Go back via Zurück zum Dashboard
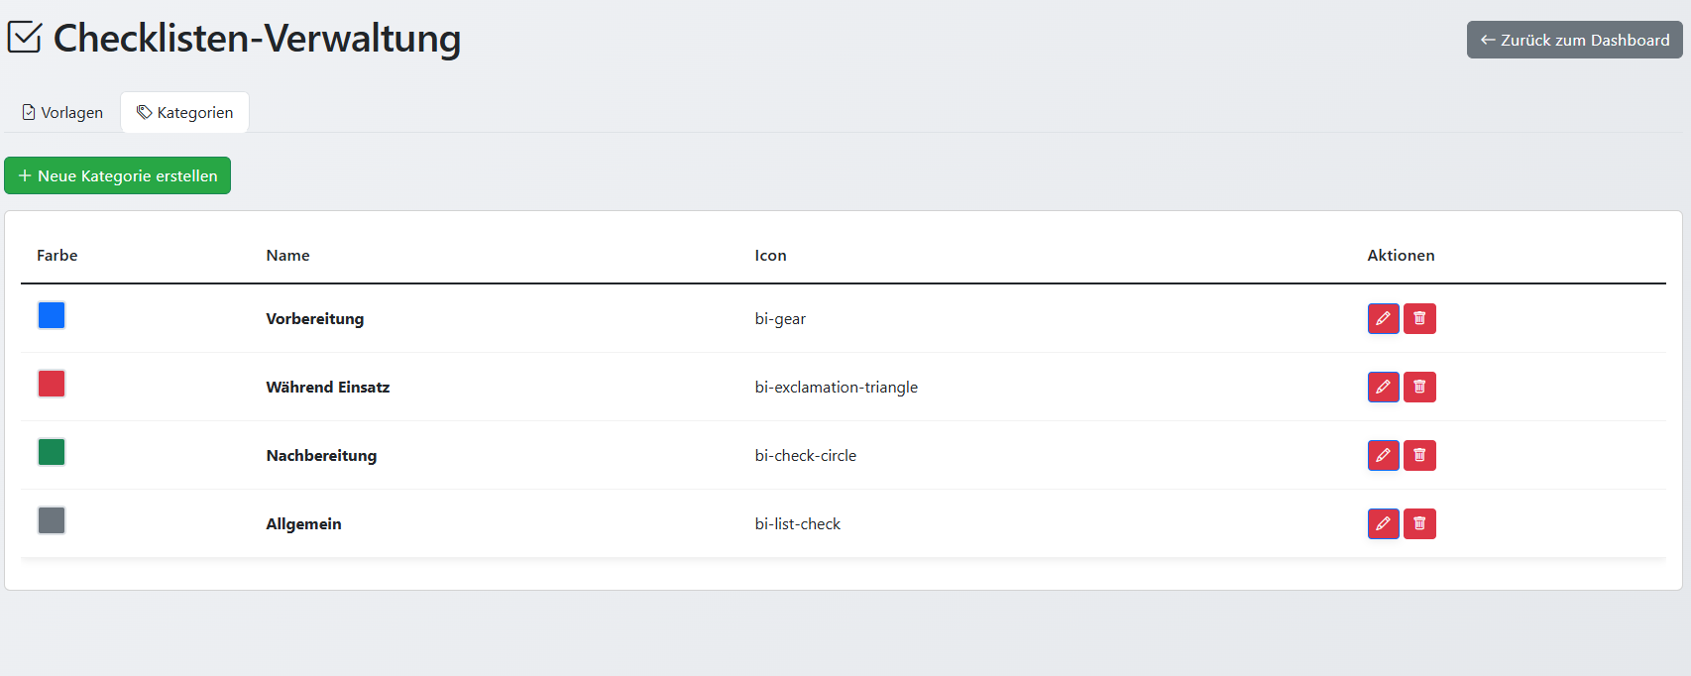Viewport: 1691px width, 676px height. point(1574,40)
